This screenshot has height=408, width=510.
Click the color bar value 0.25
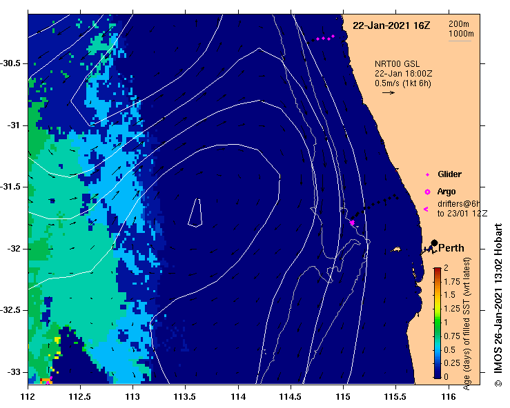click(452, 363)
